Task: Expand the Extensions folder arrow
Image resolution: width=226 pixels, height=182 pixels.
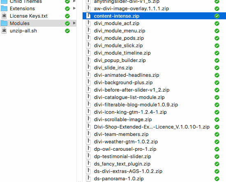Action: [74, 8]
